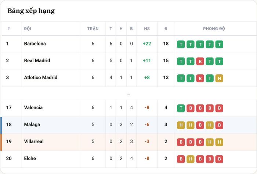Click the ĐỘI team column header

tap(28, 29)
